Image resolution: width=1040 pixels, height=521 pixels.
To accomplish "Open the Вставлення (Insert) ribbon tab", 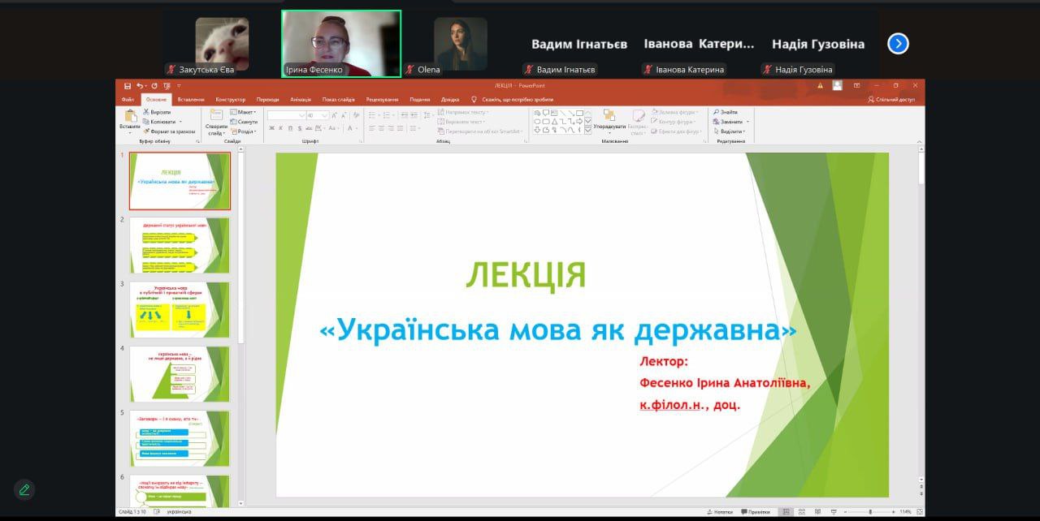I will coord(190,99).
